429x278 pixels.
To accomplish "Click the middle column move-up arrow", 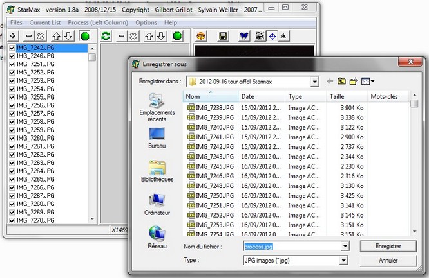I will (149, 36).
